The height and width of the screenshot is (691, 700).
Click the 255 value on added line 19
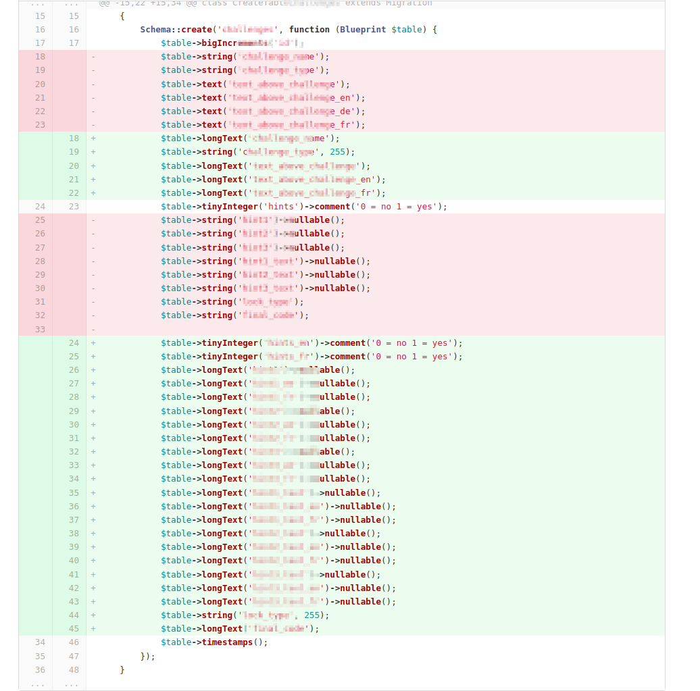(338, 152)
